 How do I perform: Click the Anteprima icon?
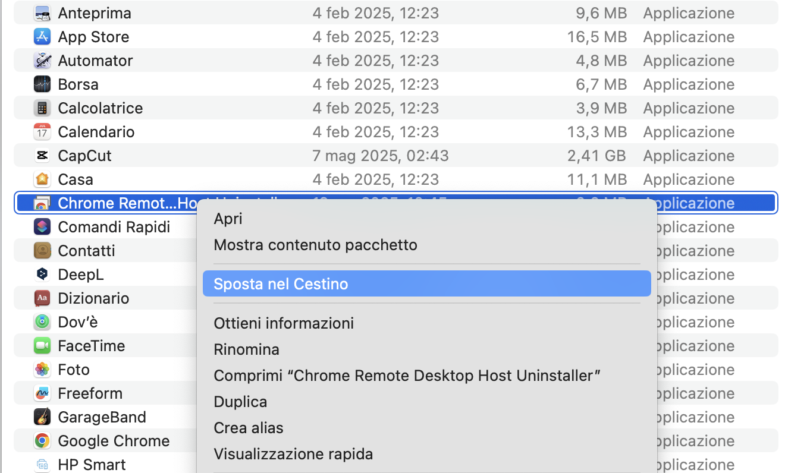(x=42, y=12)
